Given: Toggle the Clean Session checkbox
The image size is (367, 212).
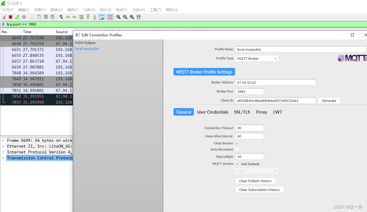Looking at the screenshot, I should [x=237, y=143].
